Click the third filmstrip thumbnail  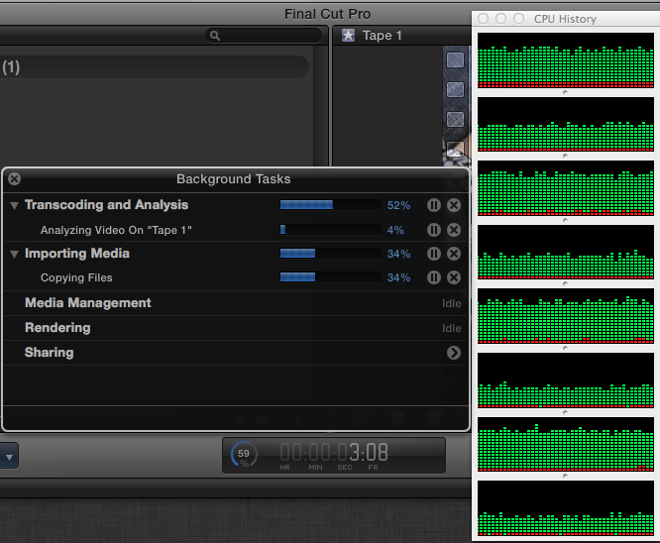point(455,119)
